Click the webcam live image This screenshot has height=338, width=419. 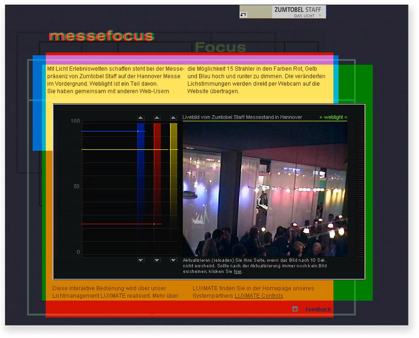point(265,190)
